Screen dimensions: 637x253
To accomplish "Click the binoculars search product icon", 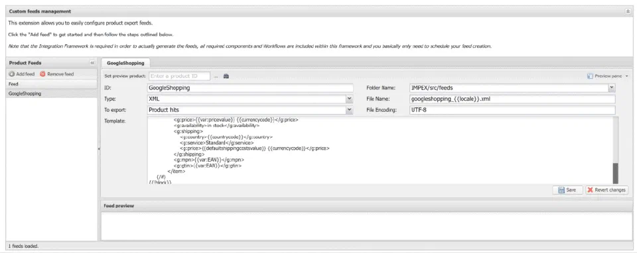I will tap(226, 76).
